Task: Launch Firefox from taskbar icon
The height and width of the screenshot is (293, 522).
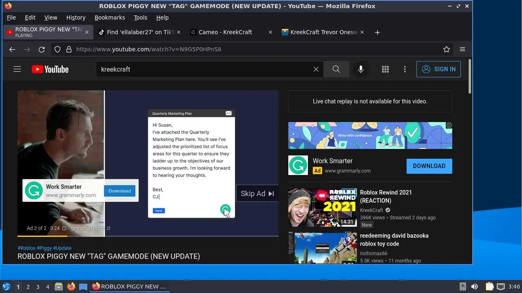Action: point(71,286)
